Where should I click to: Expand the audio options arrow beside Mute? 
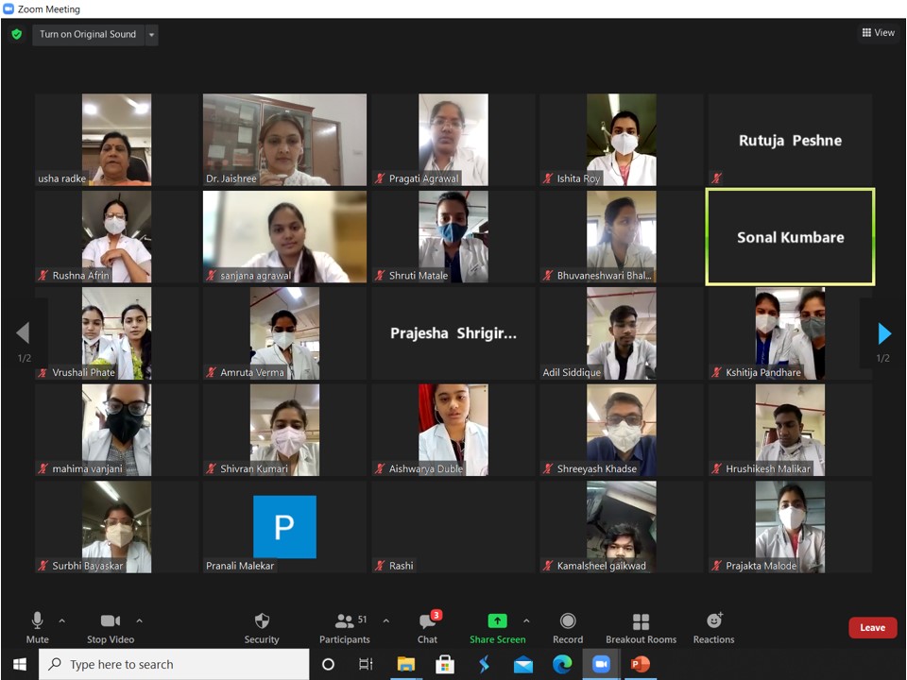[62, 620]
